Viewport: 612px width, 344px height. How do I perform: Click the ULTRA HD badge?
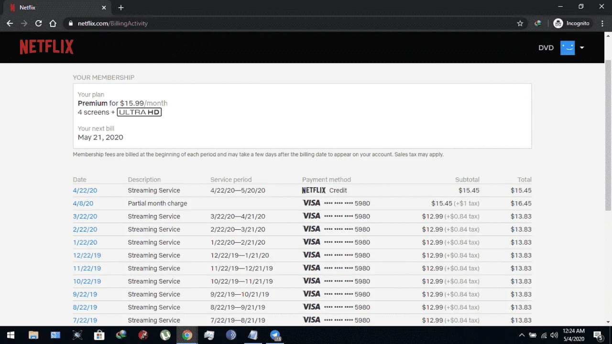tap(139, 112)
